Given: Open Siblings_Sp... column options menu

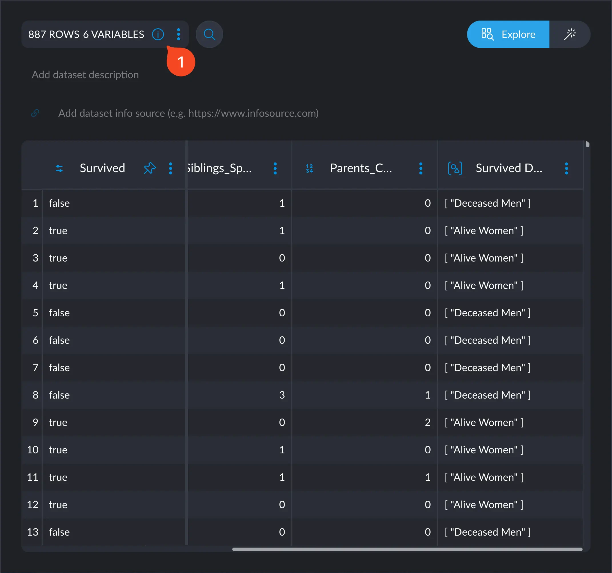Looking at the screenshot, I should 275,168.
